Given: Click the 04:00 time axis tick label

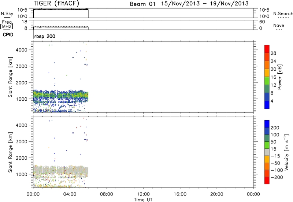Looking at the screenshot, I should [70, 194].
